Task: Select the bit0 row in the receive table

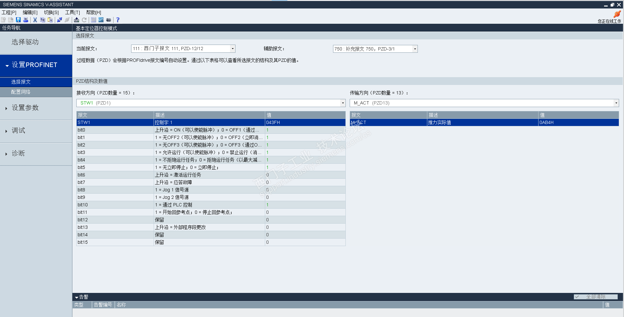Action: click(x=211, y=130)
